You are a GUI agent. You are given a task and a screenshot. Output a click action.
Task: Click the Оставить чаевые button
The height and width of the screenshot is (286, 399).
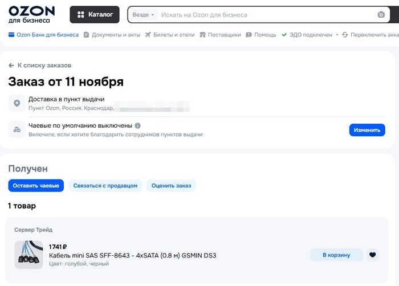(x=36, y=185)
